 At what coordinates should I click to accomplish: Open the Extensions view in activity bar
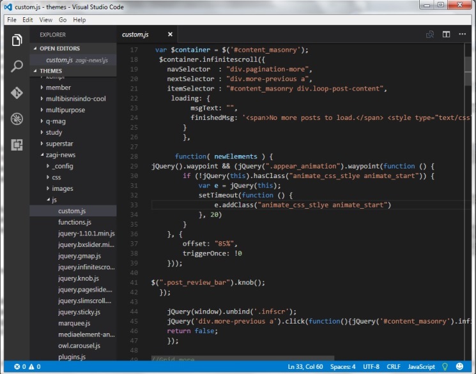click(17, 144)
